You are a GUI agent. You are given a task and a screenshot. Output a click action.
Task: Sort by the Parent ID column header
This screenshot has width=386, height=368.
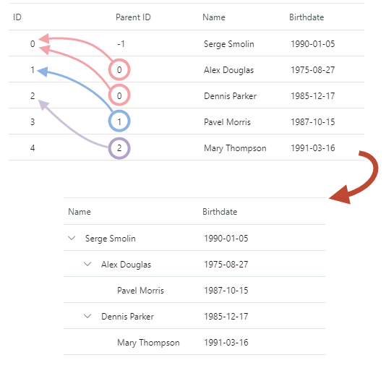point(133,17)
